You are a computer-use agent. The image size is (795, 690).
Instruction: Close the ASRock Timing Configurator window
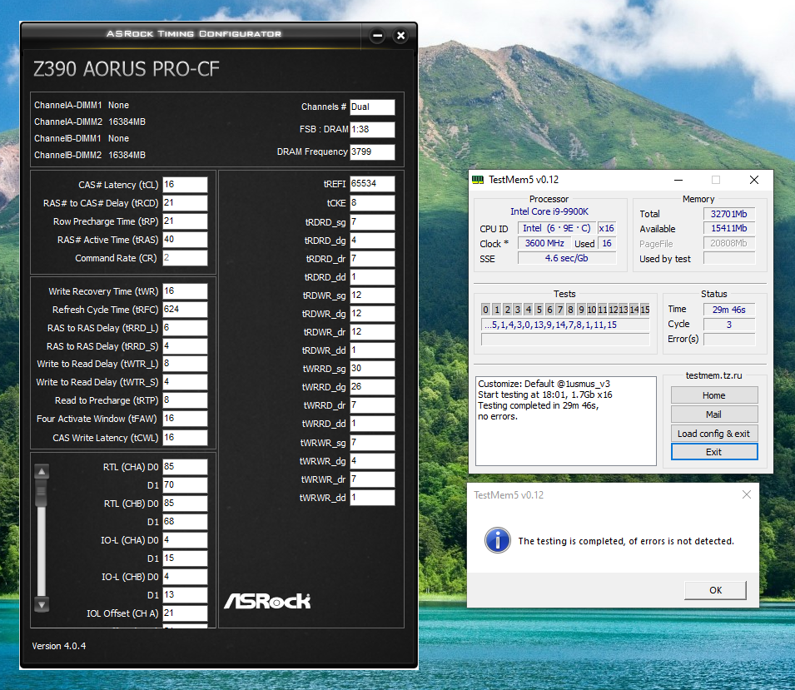400,36
